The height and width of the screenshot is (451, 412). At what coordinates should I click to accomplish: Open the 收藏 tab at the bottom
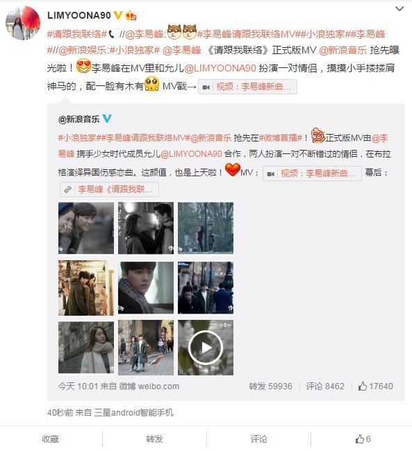(x=51, y=439)
